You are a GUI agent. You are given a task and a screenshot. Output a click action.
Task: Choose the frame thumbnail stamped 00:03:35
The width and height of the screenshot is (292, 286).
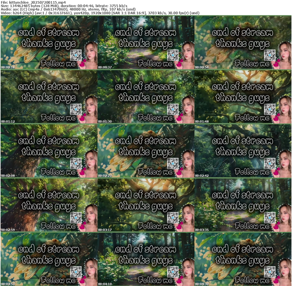[x=243, y=205]
